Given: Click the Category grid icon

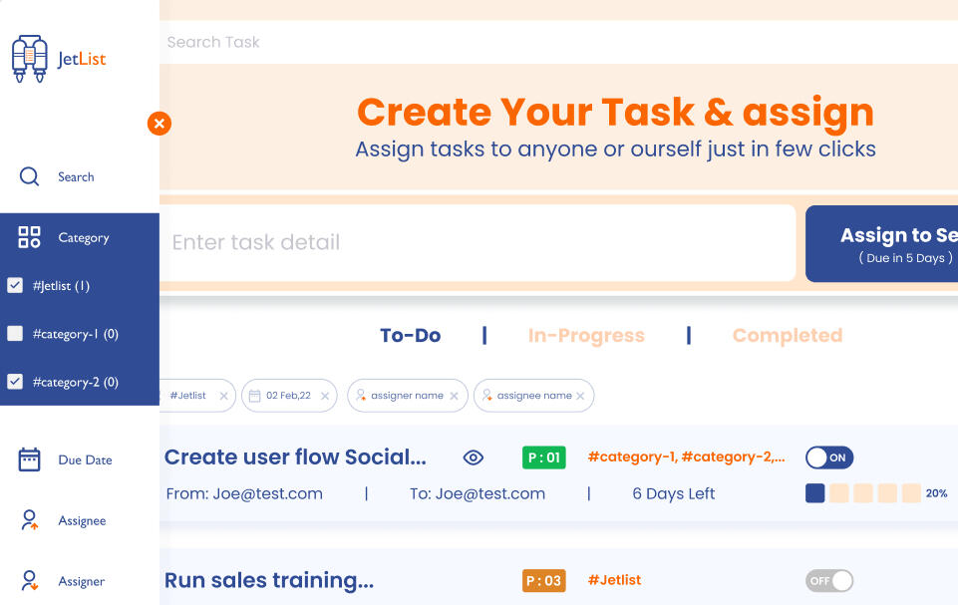Looking at the screenshot, I should pos(30,237).
